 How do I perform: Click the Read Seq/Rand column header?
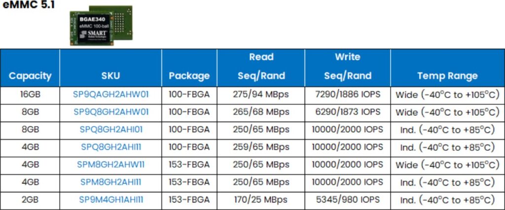(x=261, y=67)
